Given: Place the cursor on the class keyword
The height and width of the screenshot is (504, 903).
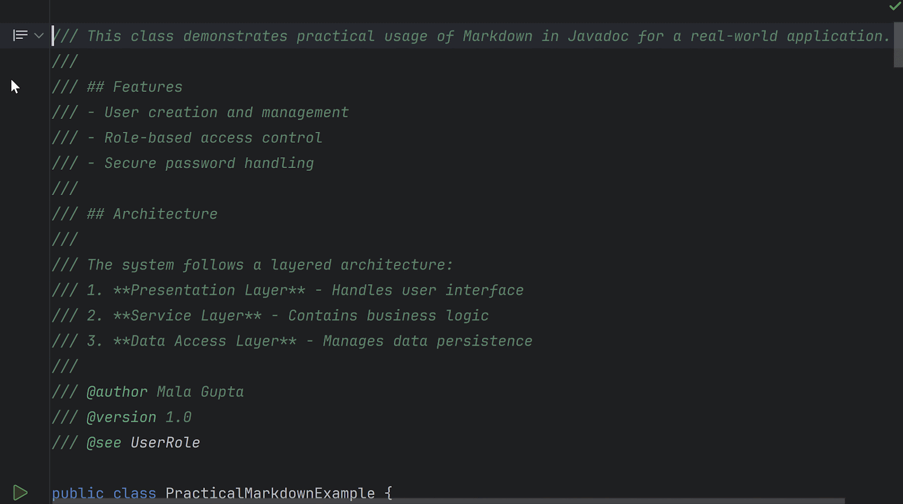Looking at the screenshot, I should pyautogui.click(x=134, y=493).
